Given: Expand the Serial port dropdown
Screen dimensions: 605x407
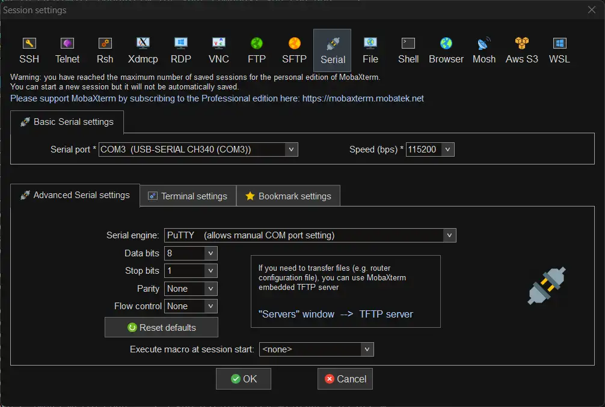Looking at the screenshot, I should pyautogui.click(x=291, y=149).
